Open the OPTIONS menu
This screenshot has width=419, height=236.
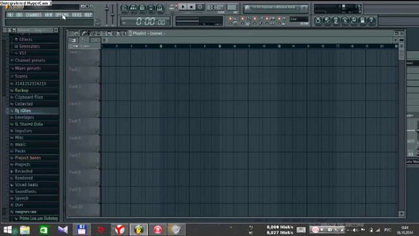62,14
